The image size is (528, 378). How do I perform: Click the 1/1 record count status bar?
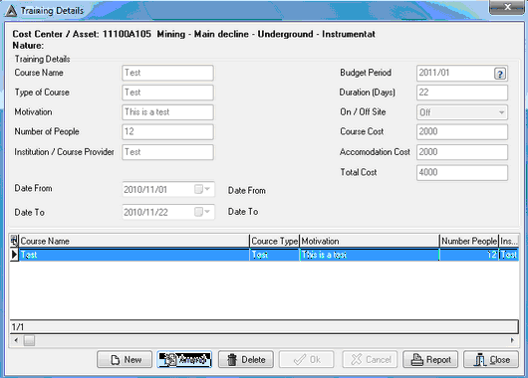point(264,326)
